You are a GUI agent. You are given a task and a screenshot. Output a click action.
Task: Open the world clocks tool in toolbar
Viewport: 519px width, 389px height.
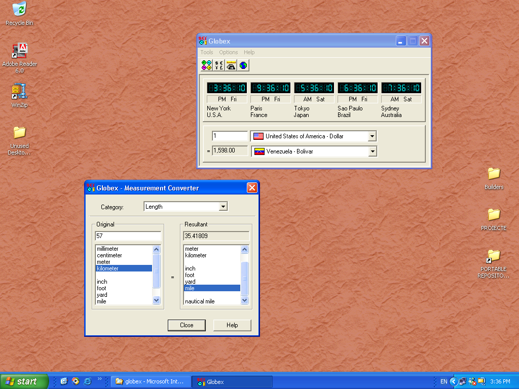(x=207, y=65)
